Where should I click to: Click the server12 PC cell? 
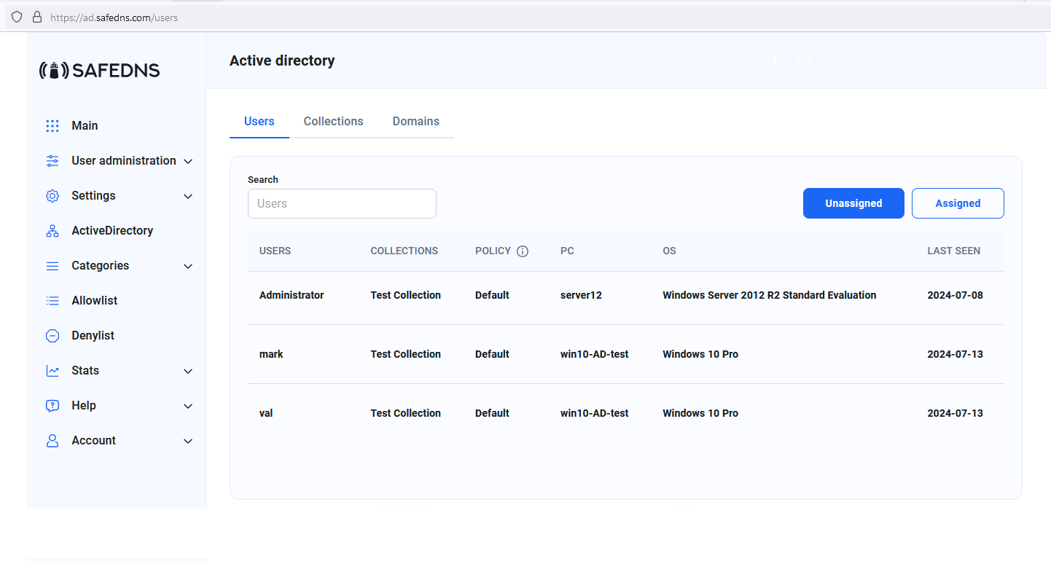581,295
